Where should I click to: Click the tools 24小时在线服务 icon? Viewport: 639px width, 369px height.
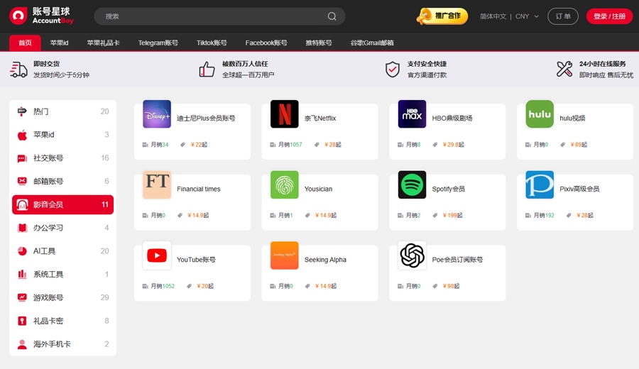click(564, 69)
